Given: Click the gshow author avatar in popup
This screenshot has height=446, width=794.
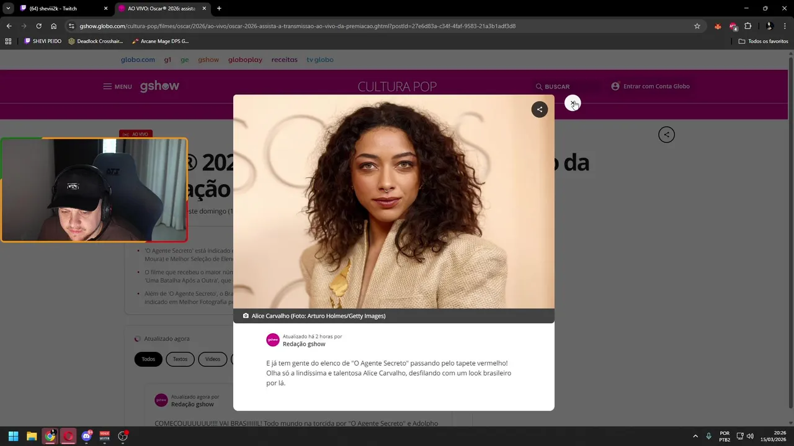Looking at the screenshot, I should [273, 339].
